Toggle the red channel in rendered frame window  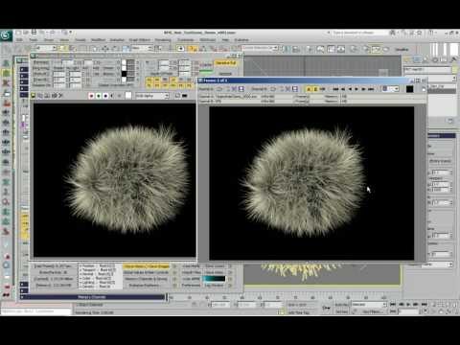pos(91,96)
